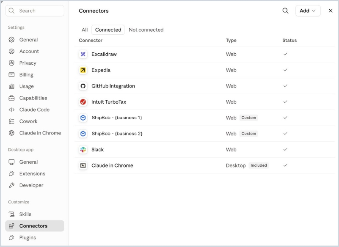Screen dimensions: 339x247
Task: Open the Add dropdown button
Action: coord(308,11)
